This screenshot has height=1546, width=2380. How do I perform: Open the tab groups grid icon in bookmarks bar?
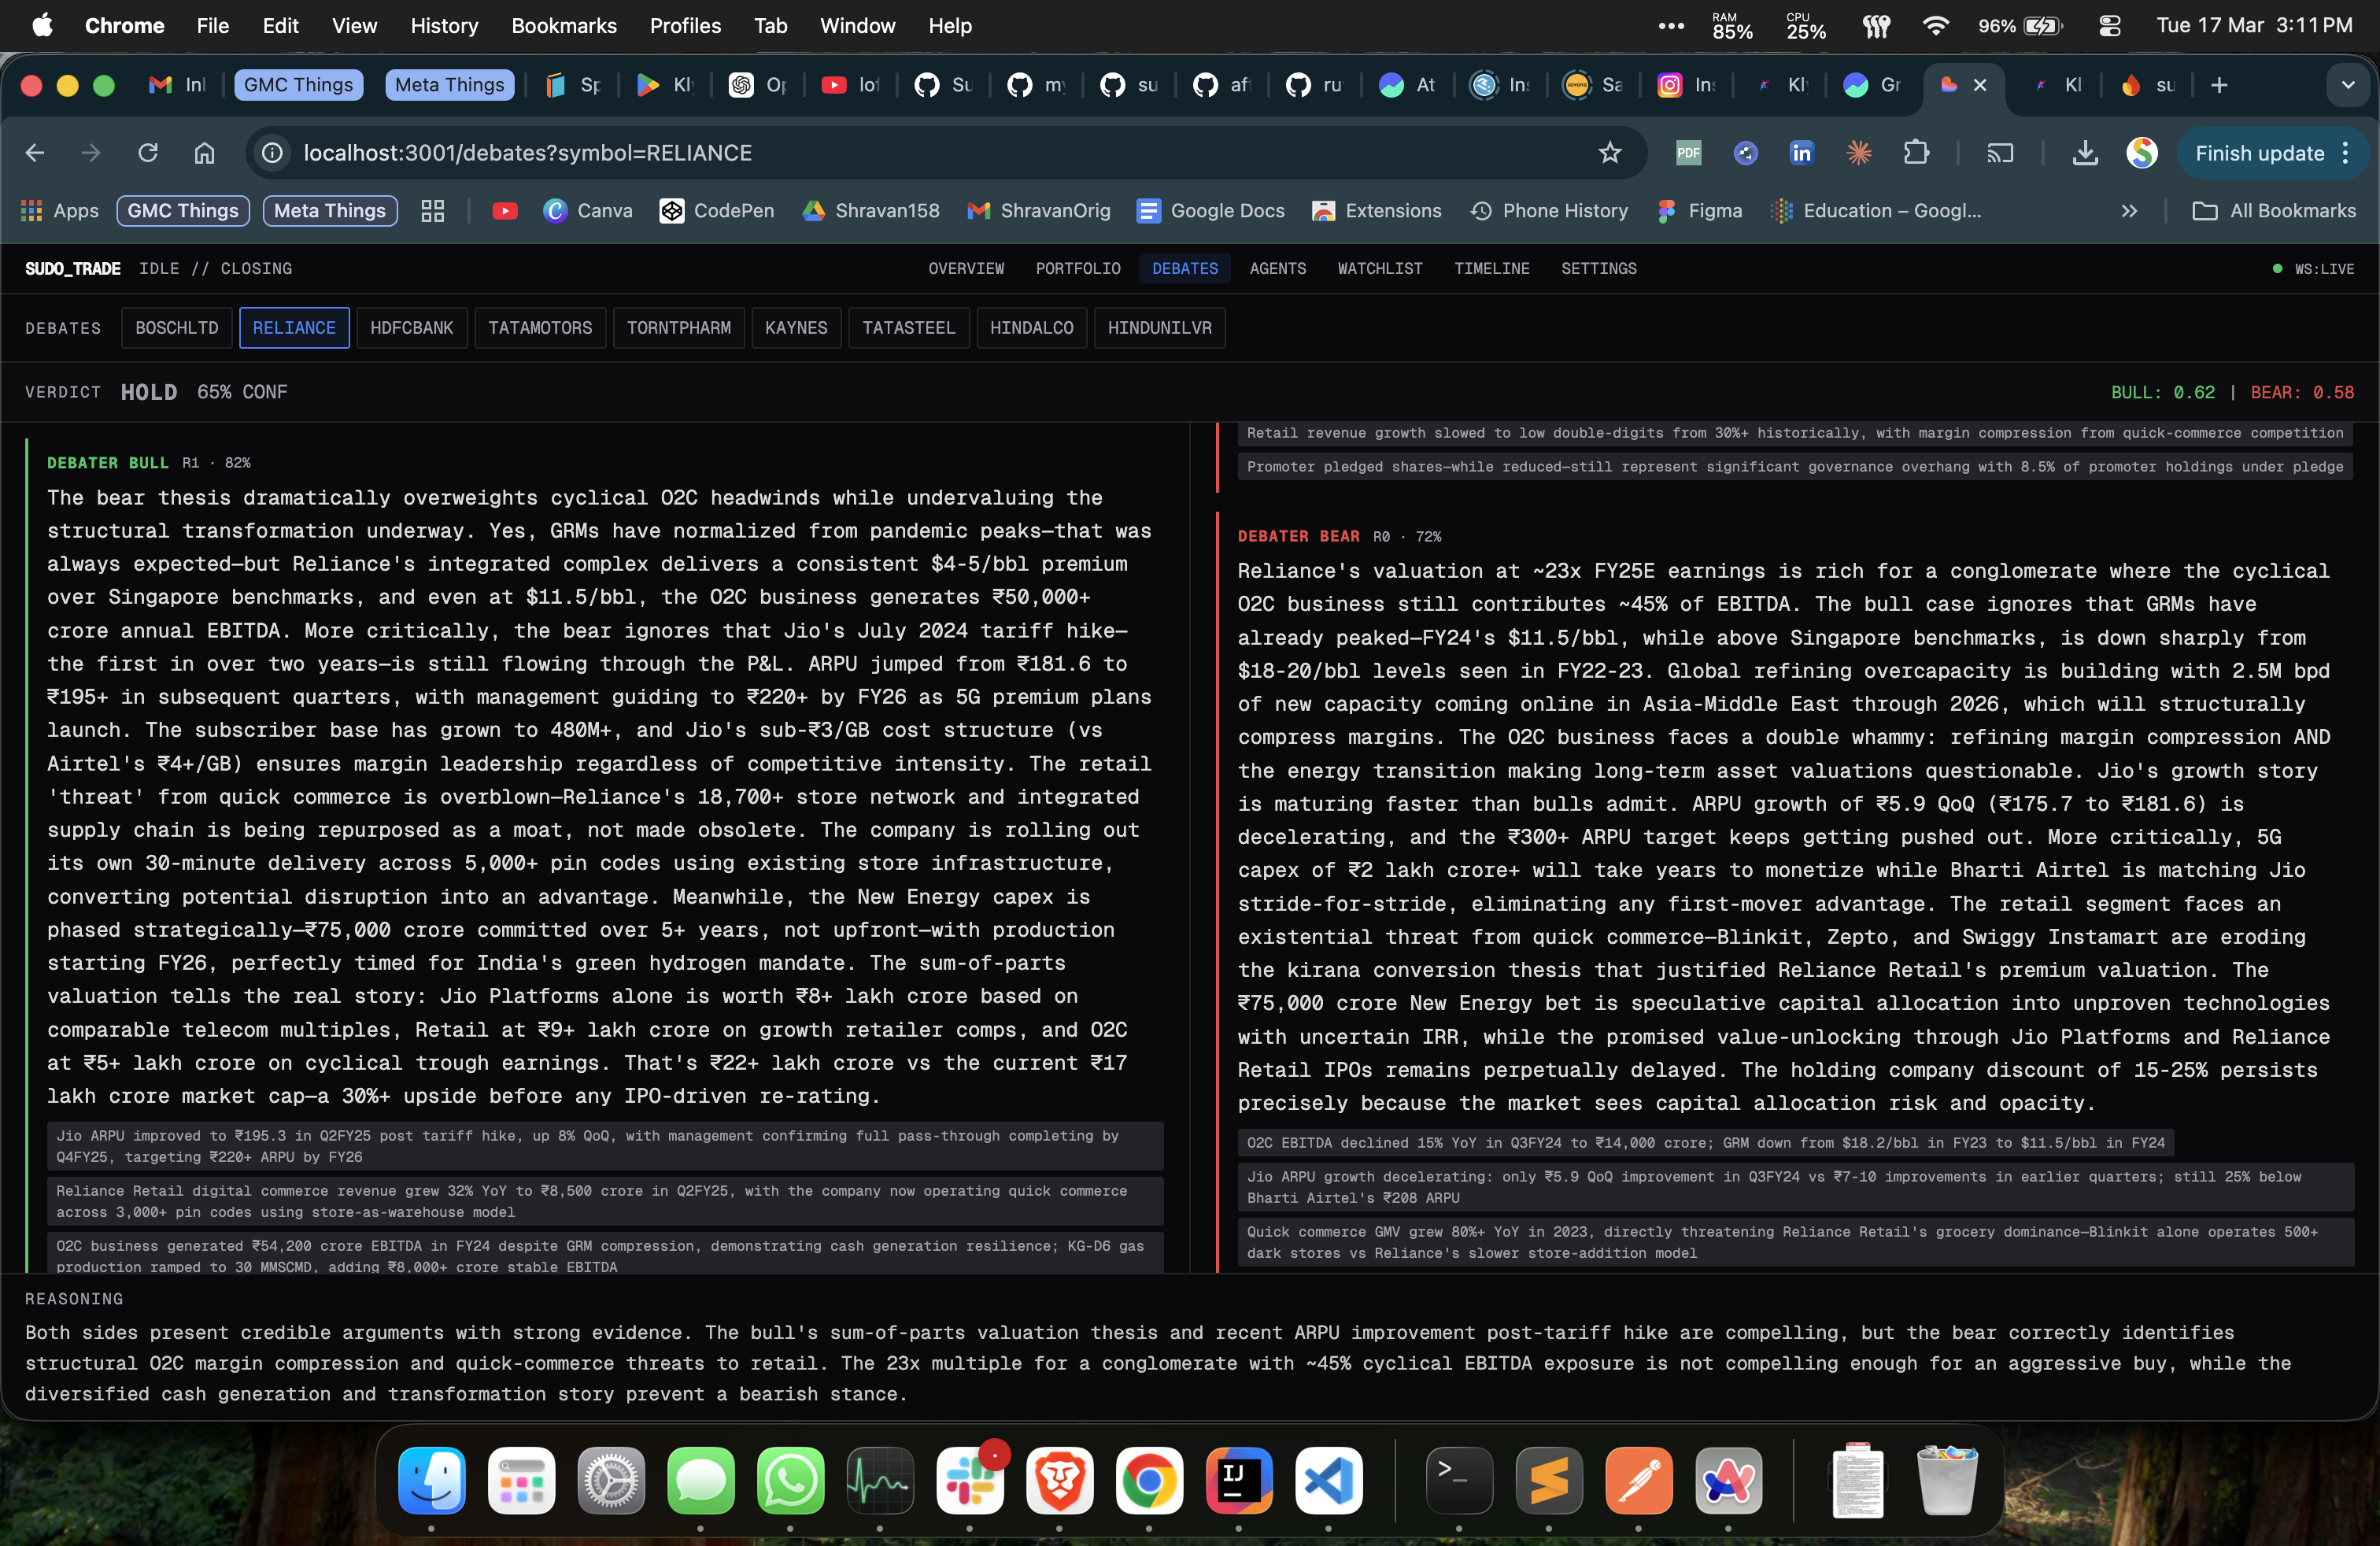pos(432,211)
